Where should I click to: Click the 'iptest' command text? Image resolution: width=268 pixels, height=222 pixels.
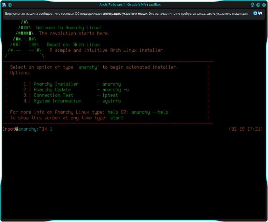point(110,95)
